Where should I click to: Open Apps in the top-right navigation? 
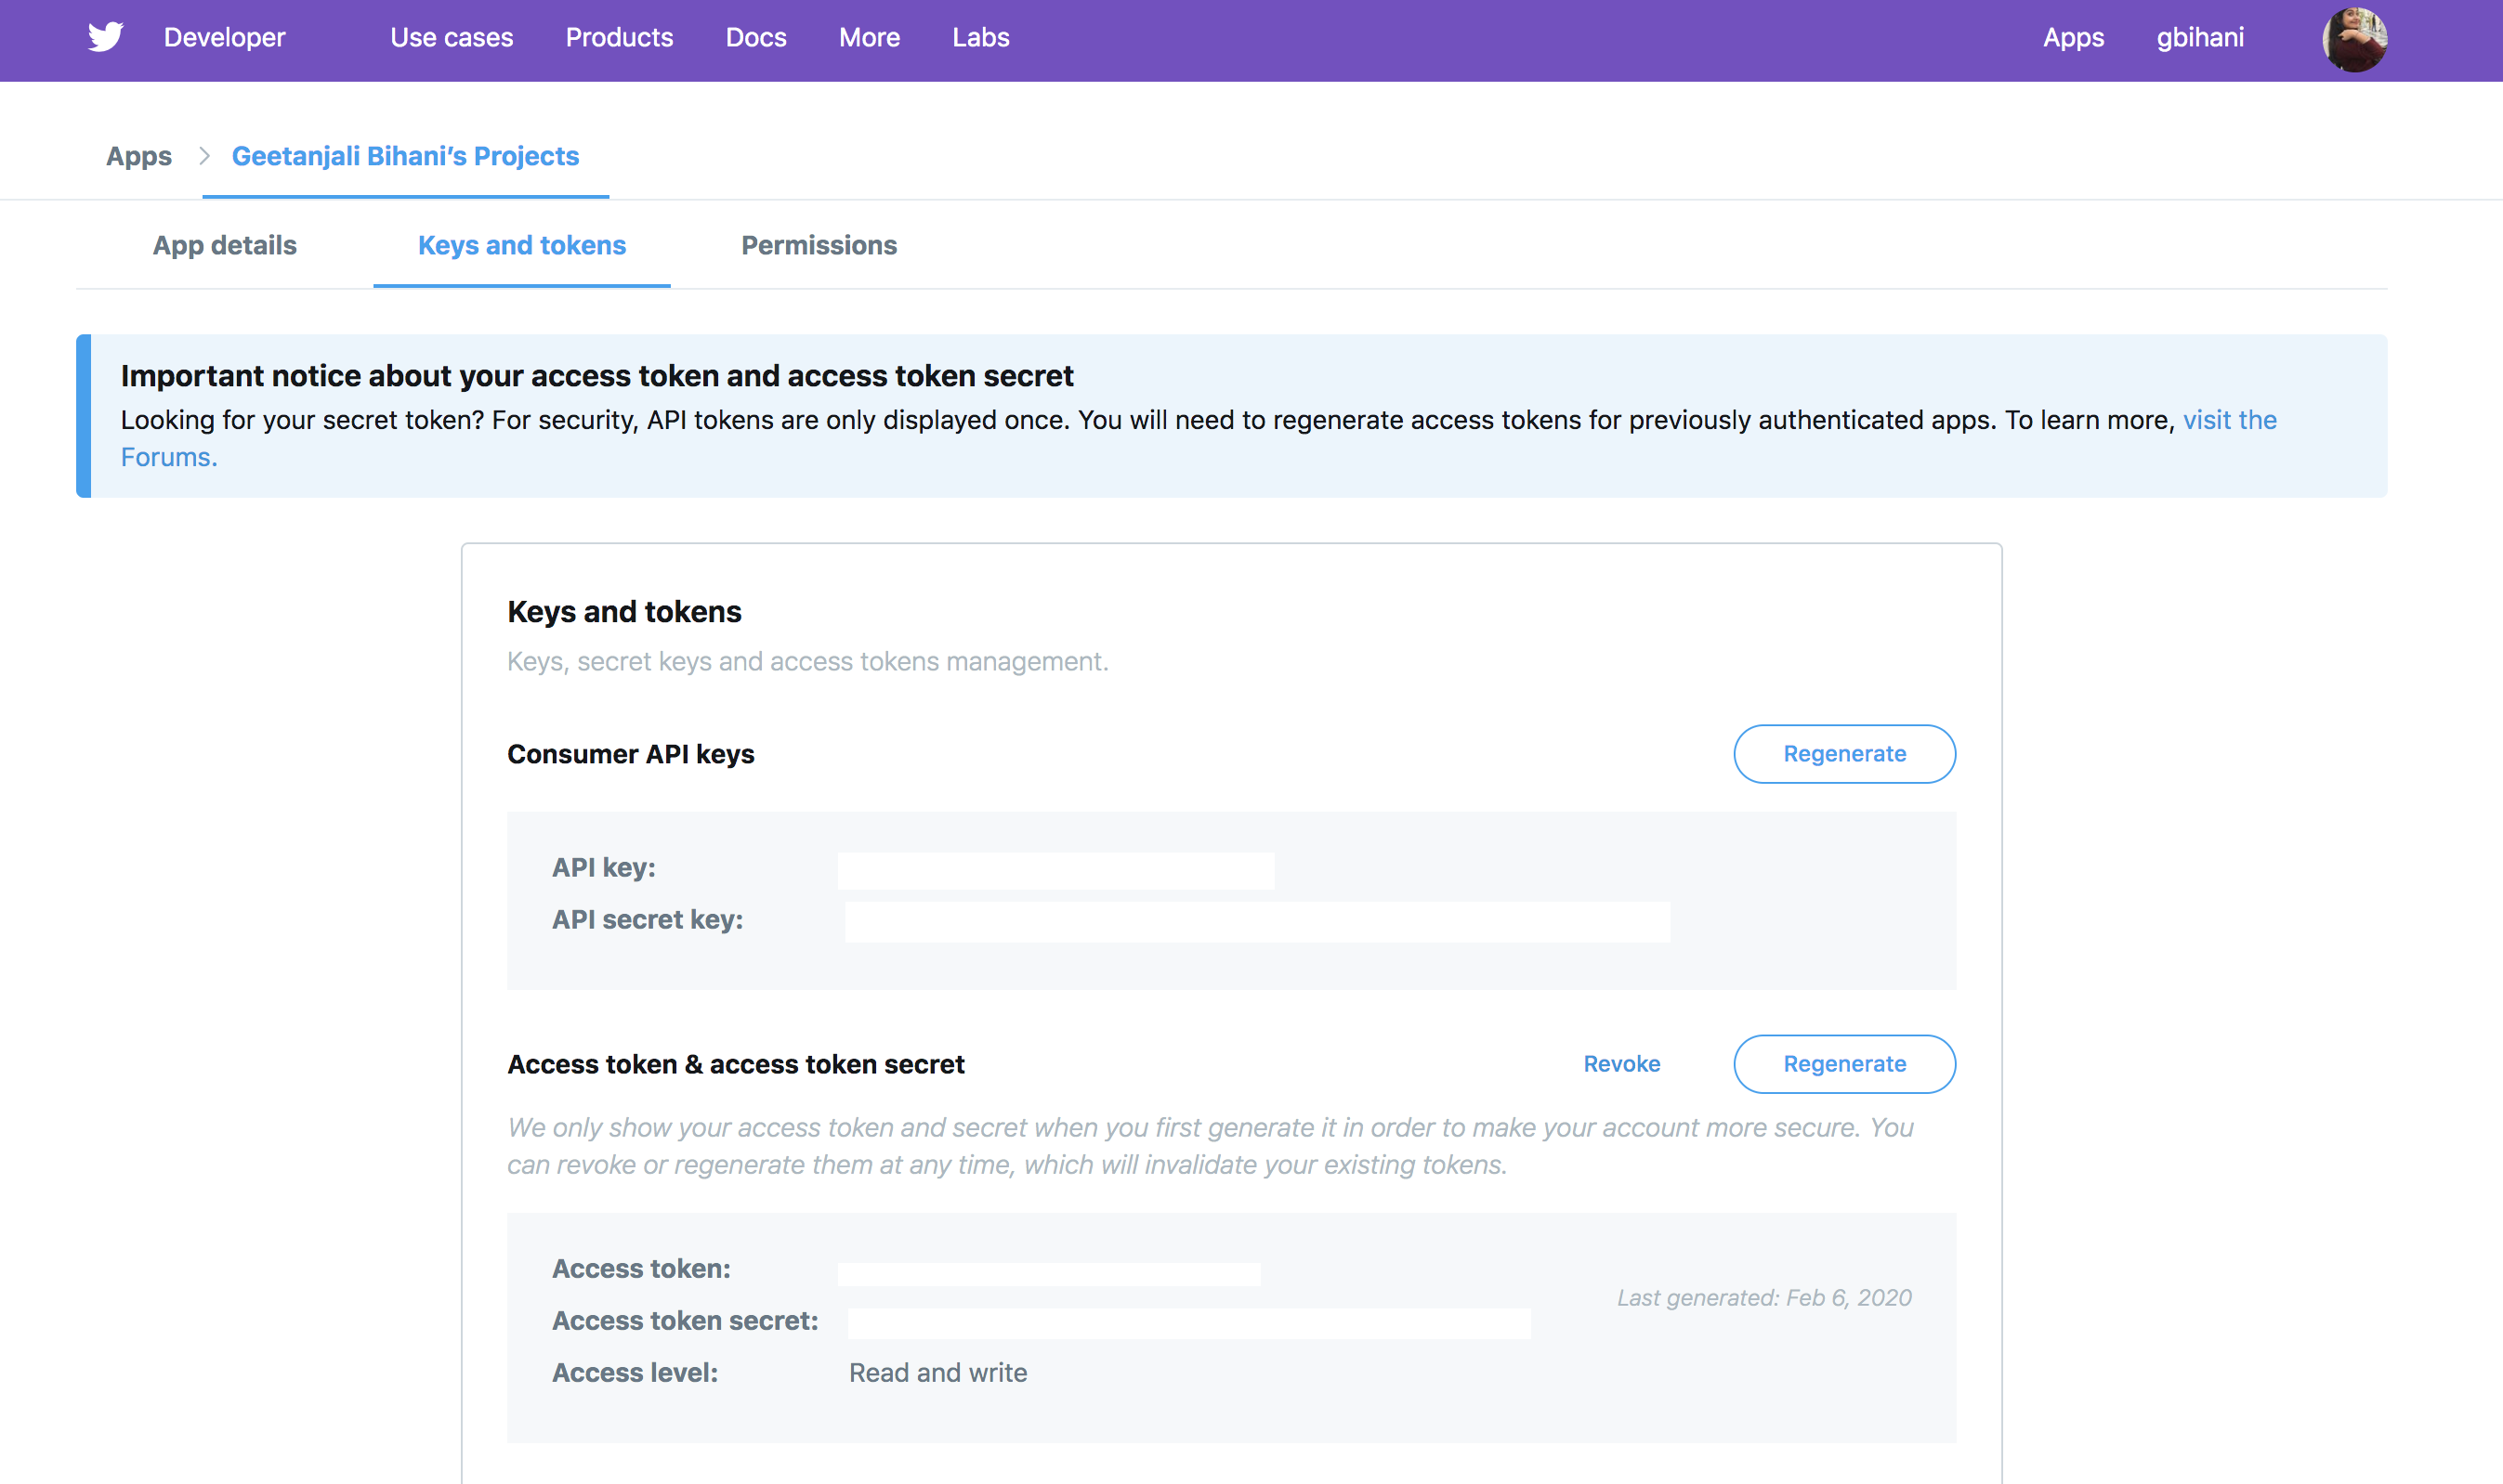[2073, 37]
